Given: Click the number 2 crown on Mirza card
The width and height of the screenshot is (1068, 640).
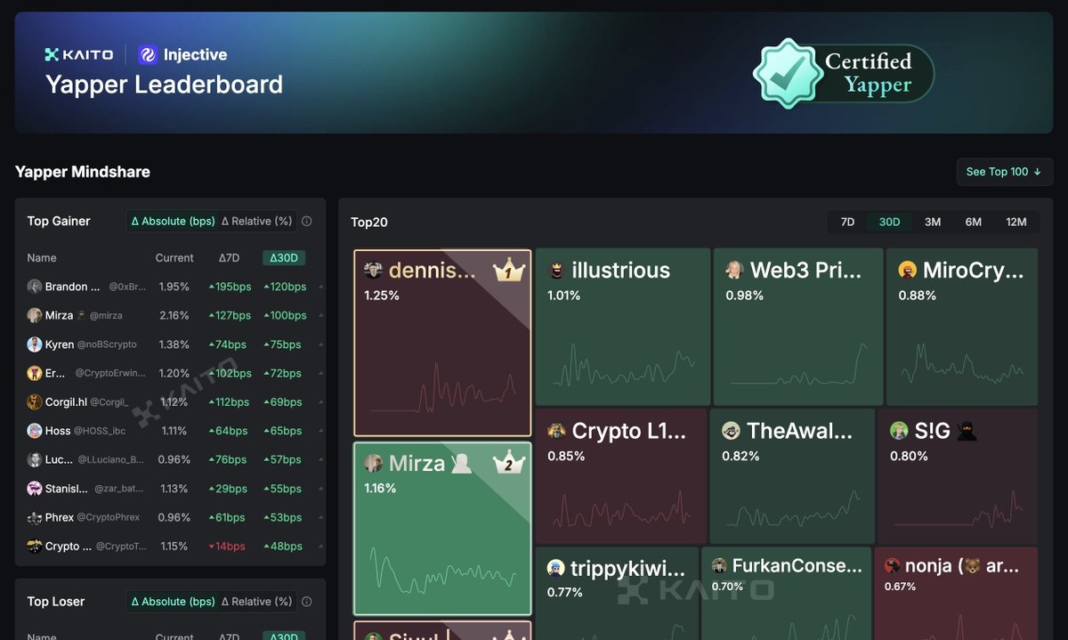Looking at the screenshot, I should pyautogui.click(x=509, y=462).
